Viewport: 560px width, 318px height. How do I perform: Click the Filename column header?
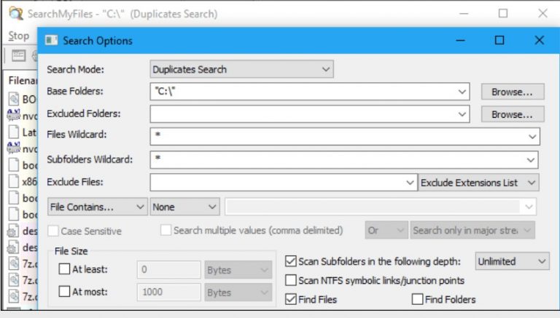[x=23, y=80]
